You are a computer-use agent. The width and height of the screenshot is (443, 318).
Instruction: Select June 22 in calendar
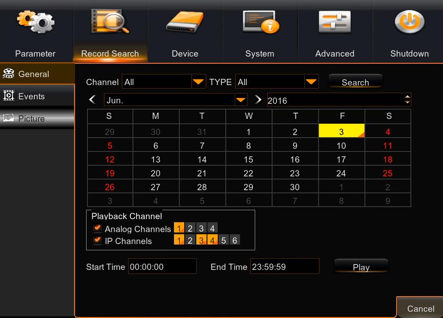click(x=248, y=173)
